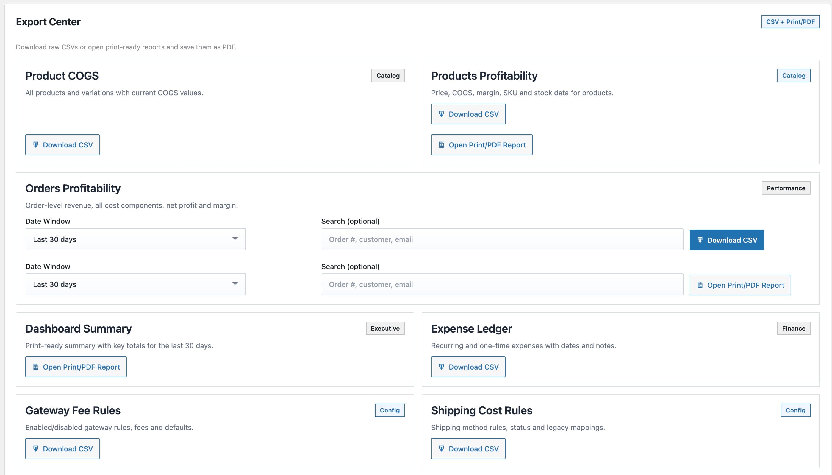Open first Date Window dropdown for CSV export
Screen dimensions: 832x475
135,239
